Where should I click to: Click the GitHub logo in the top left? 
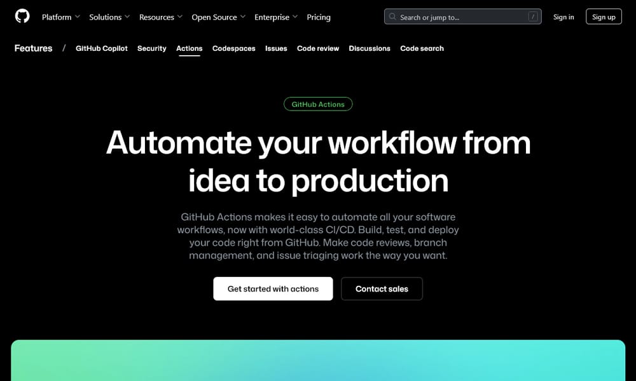pyautogui.click(x=22, y=16)
